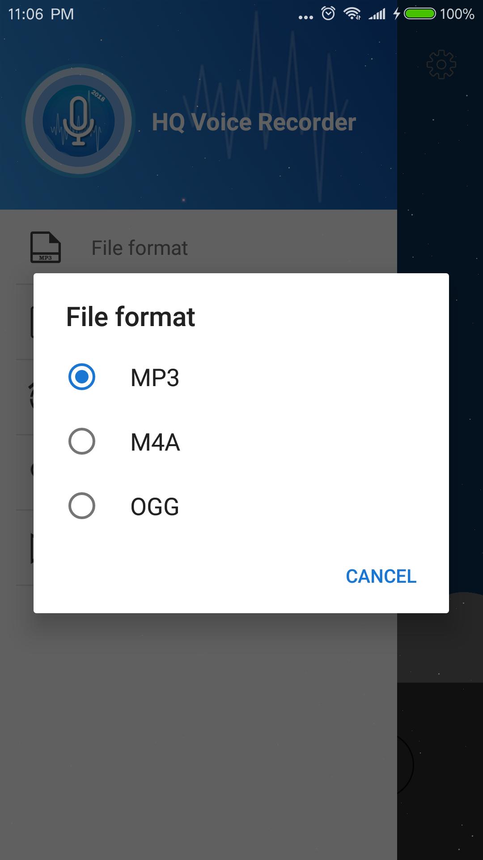The height and width of the screenshot is (860, 483).
Task: Dismiss dialog with CANCEL
Action: 381,576
